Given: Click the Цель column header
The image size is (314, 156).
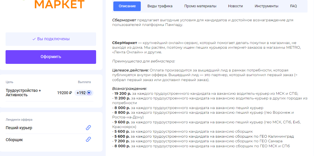Looking at the screenshot, I should pyautogui.click(x=9, y=82).
